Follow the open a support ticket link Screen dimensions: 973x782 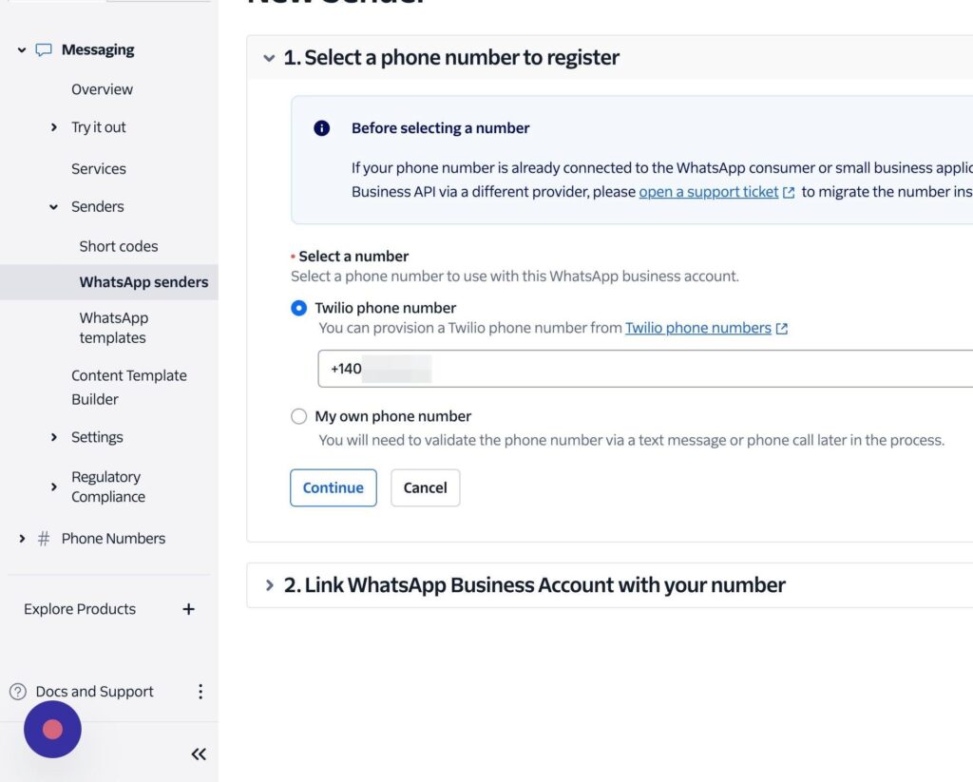click(708, 192)
